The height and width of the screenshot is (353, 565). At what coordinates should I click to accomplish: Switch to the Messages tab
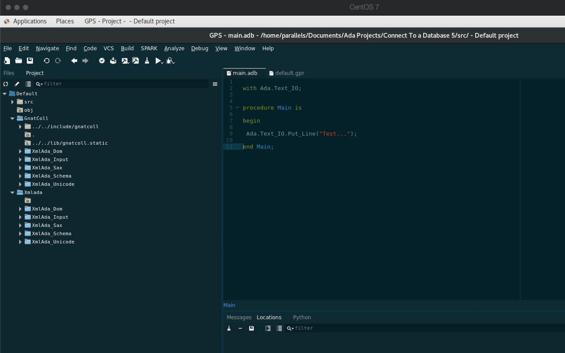pos(239,317)
